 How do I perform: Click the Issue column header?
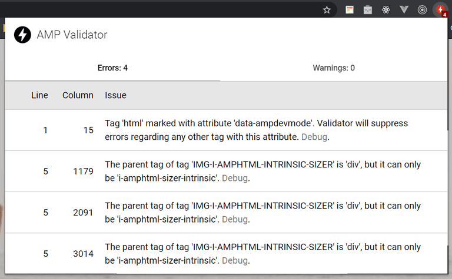pos(115,95)
